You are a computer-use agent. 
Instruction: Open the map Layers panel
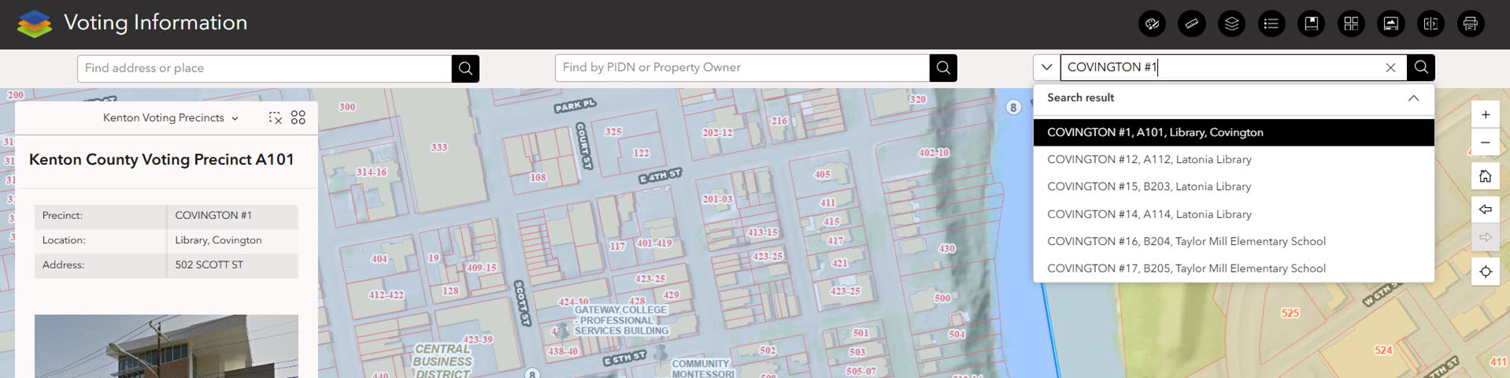1231,24
